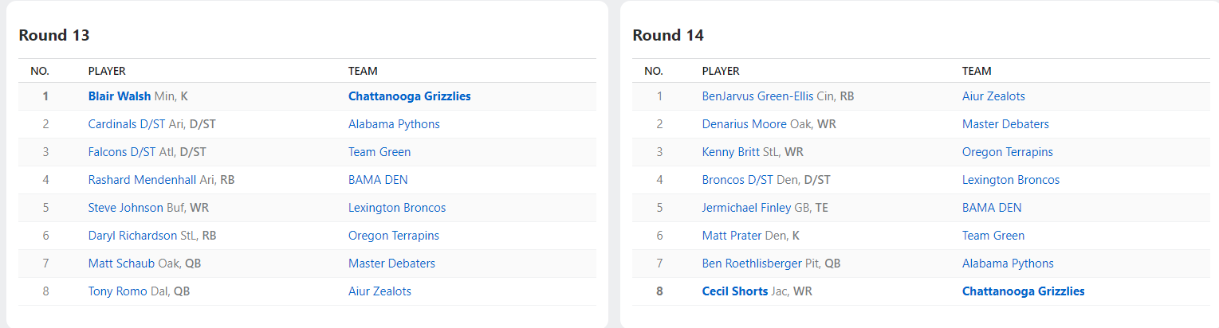Open Matt Schaub player profile
Screen dimensions: 1219x328
click(121, 264)
